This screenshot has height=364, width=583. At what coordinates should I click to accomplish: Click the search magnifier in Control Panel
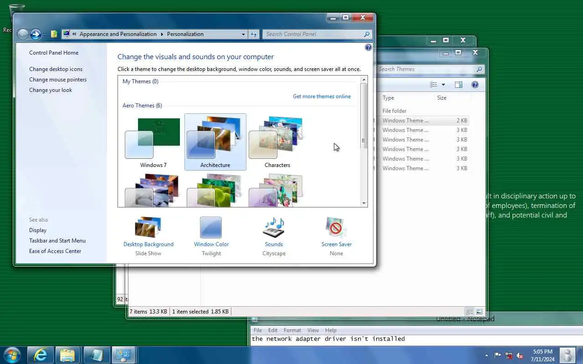click(367, 34)
